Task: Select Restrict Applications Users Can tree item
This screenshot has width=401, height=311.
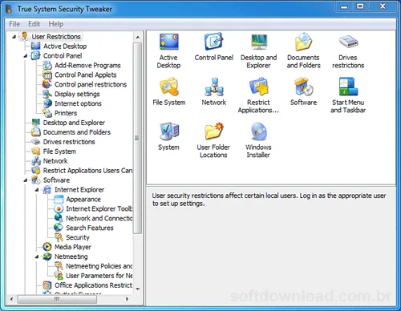Action: pyautogui.click(x=87, y=171)
